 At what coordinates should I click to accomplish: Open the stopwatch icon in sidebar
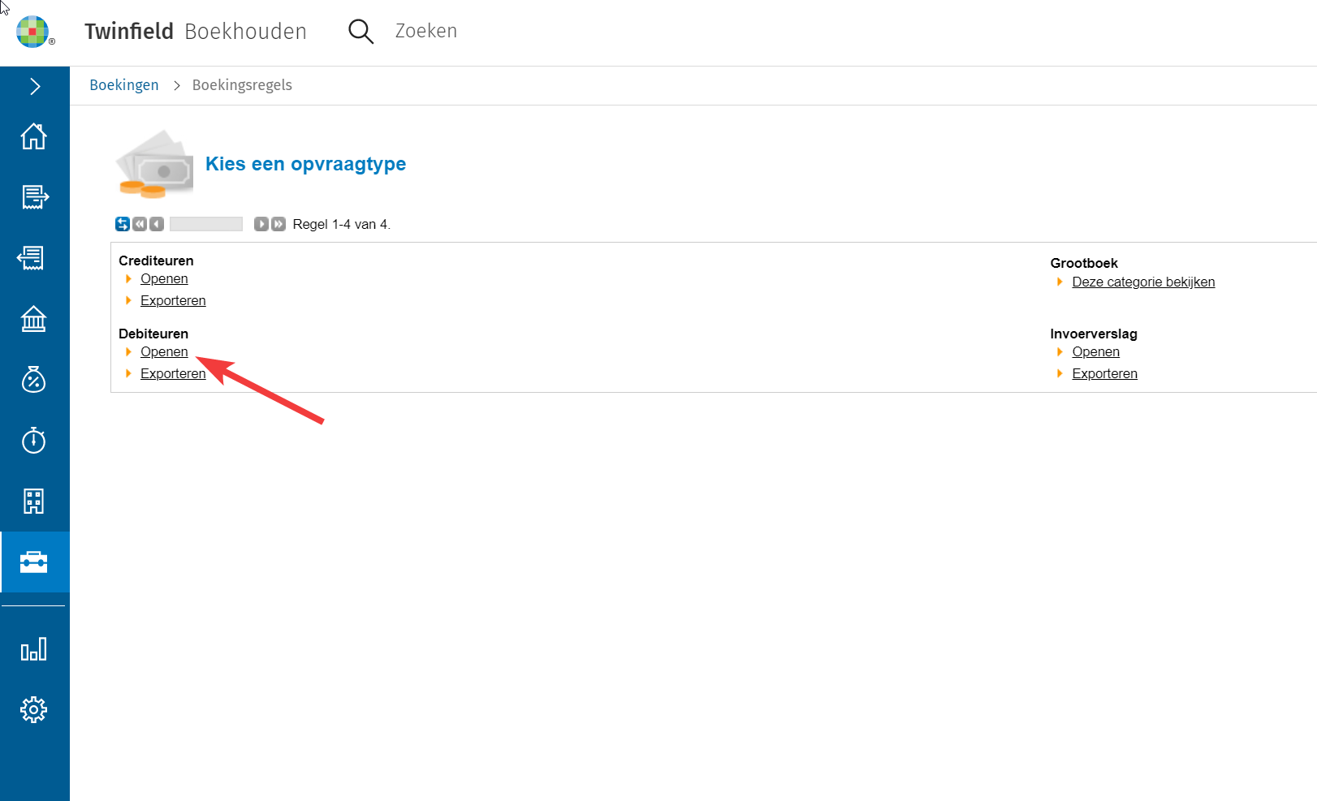tap(34, 441)
